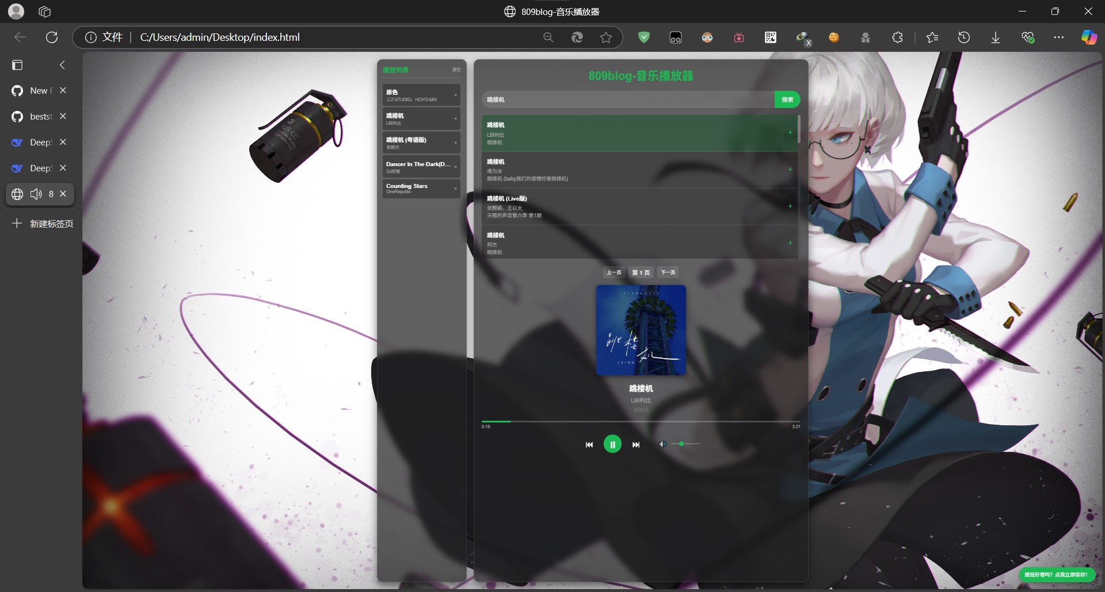
Task: Seek using the song progress bar
Action: pyautogui.click(x=641, y=421)
